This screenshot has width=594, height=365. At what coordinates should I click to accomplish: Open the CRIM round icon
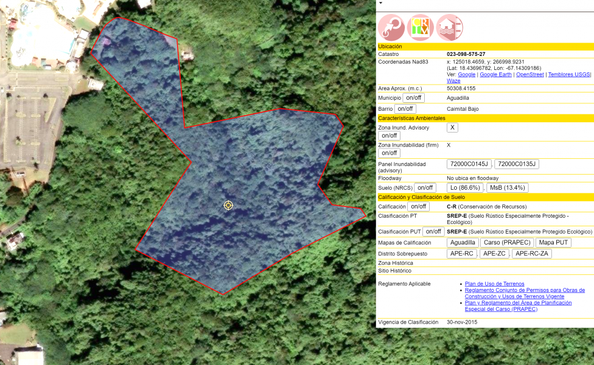(420, 27)
